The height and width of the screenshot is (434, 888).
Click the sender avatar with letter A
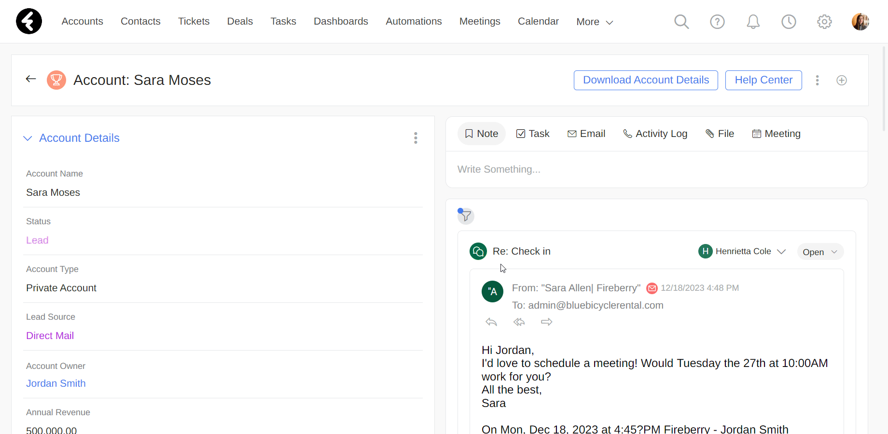[493, 291]
